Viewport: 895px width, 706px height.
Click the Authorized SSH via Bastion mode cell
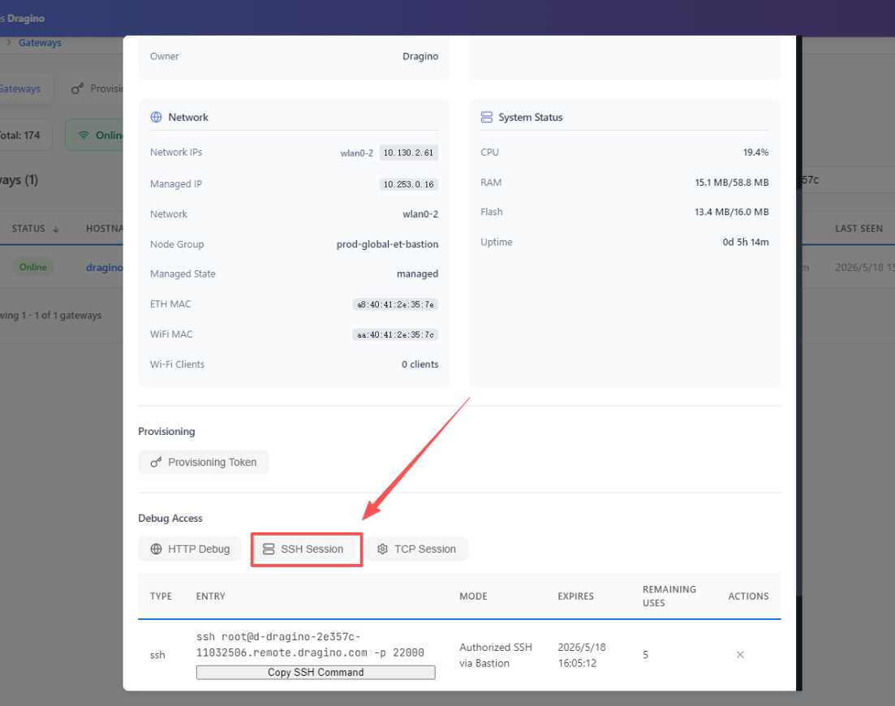click(496, 655)
